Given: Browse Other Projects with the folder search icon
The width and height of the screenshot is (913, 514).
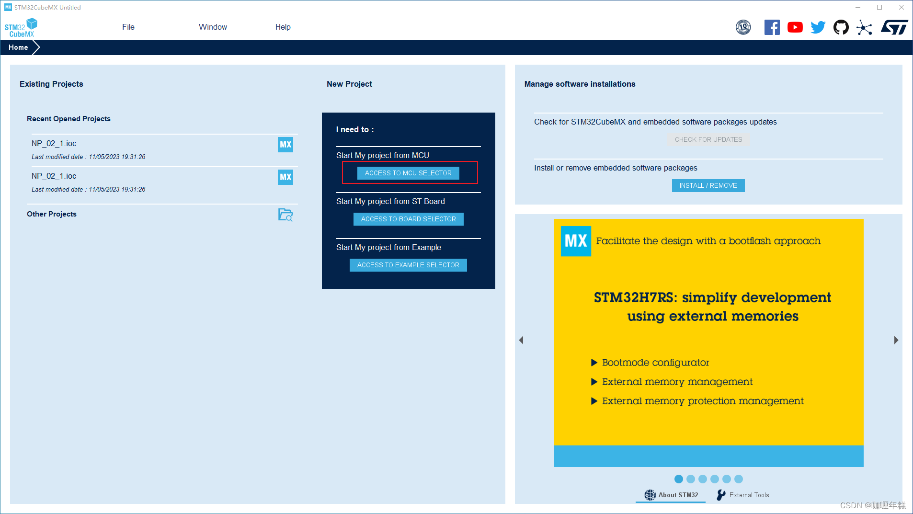Looking at the screenshot, I should click(285, 215).
